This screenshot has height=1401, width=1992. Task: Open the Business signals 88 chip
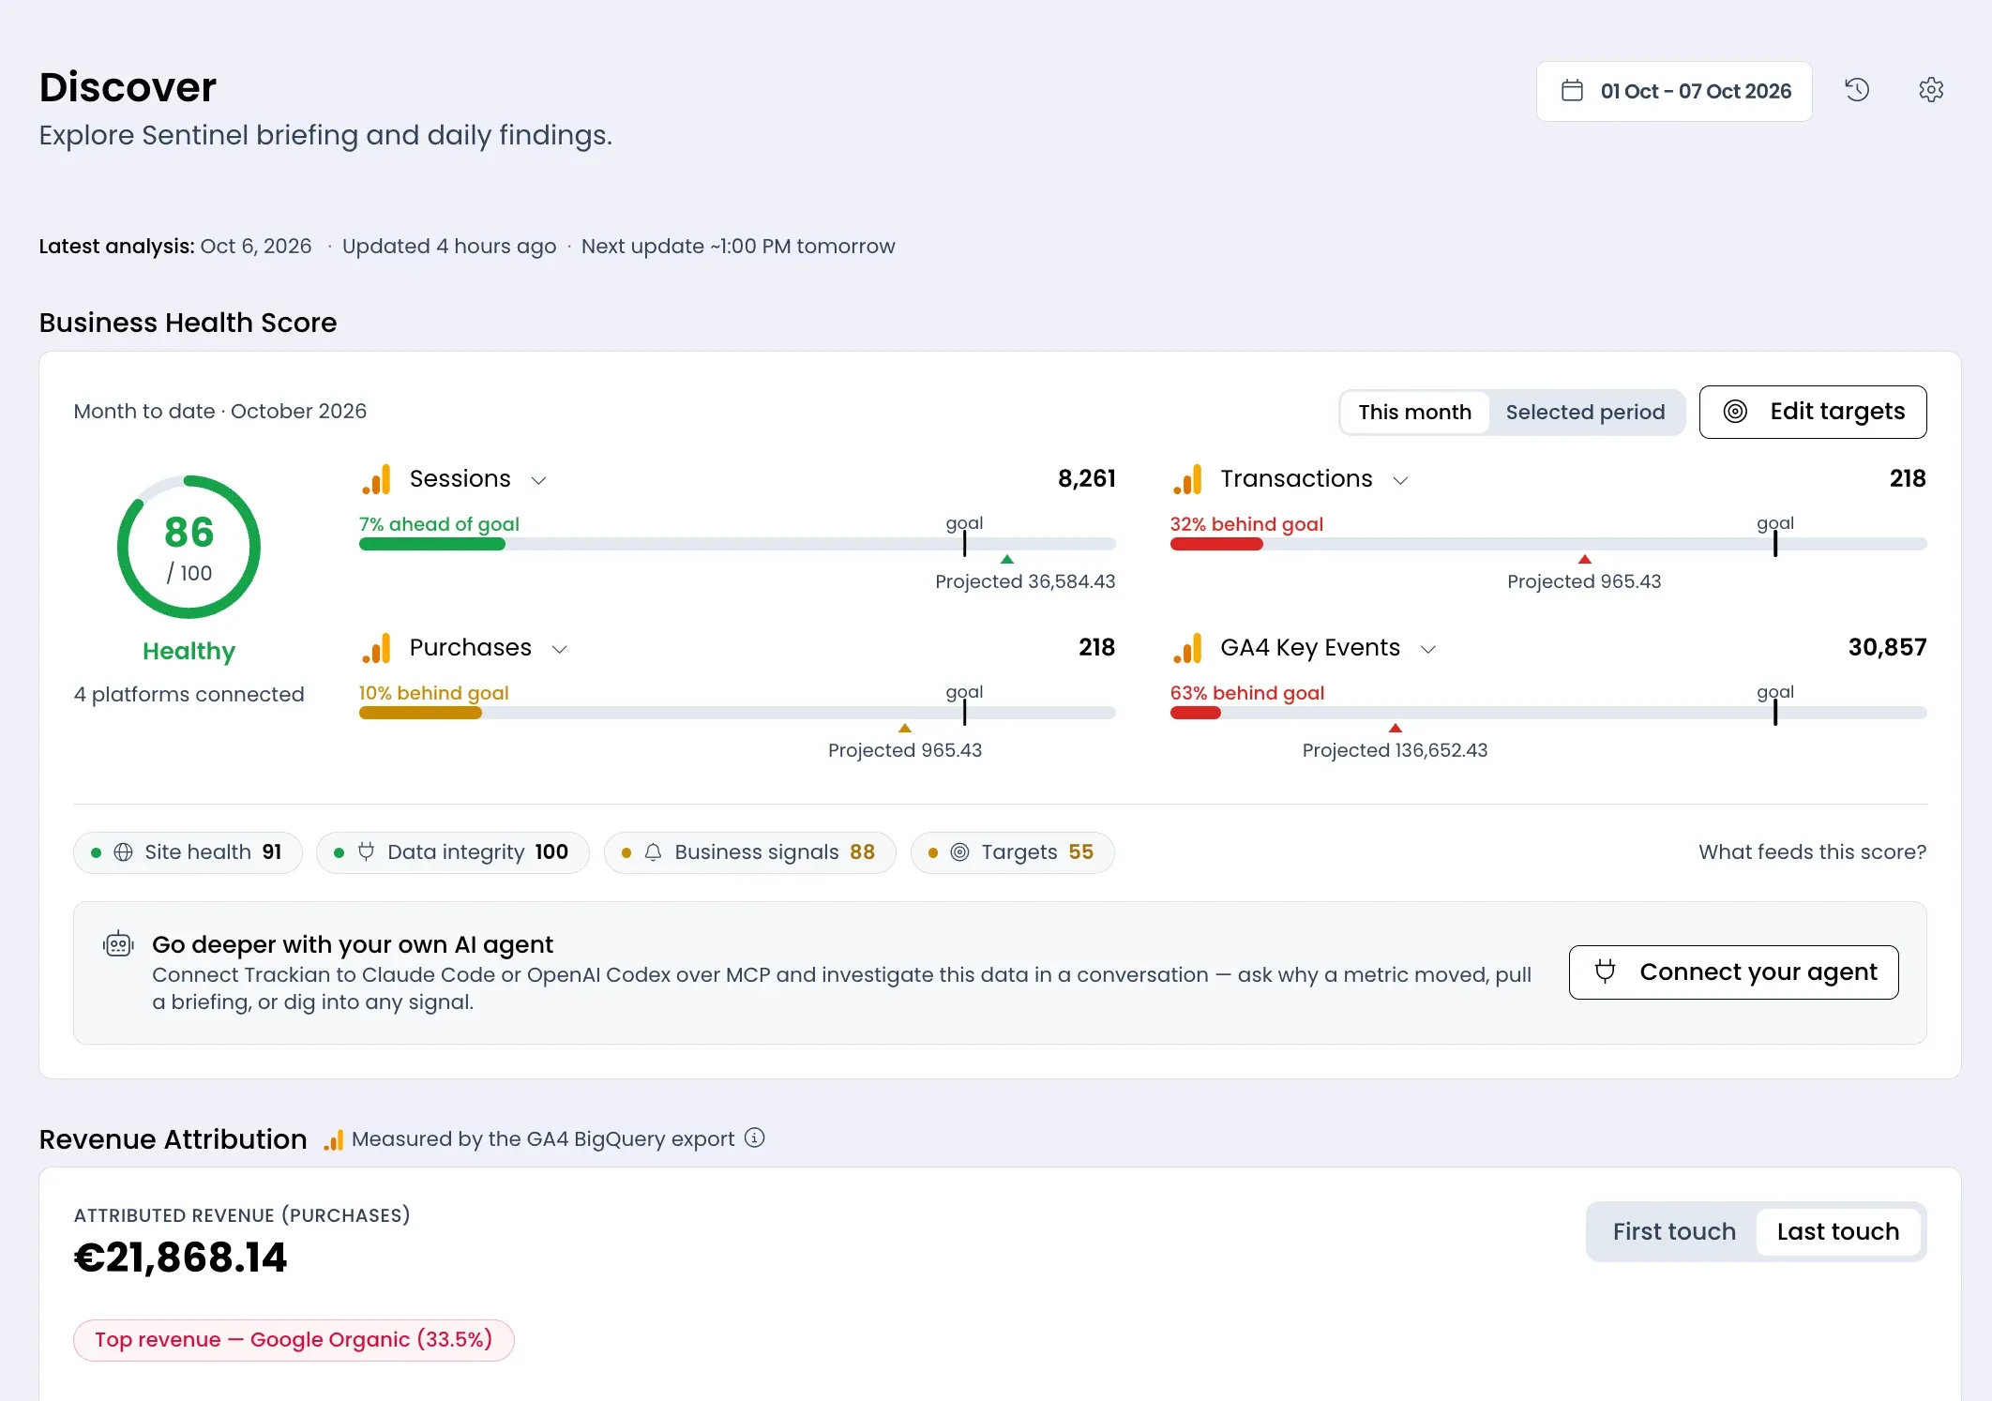750,852
